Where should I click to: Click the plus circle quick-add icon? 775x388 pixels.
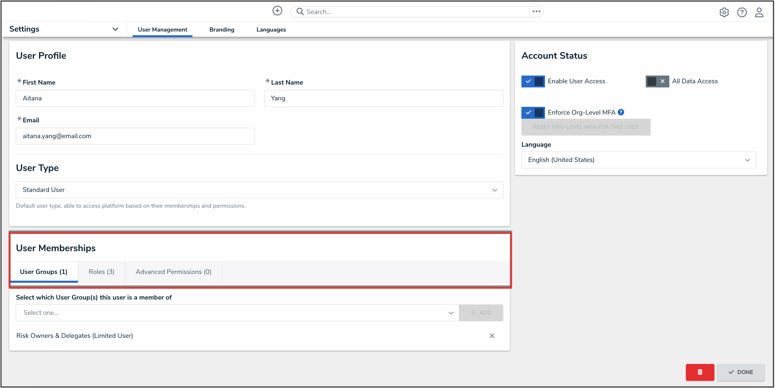277,11
